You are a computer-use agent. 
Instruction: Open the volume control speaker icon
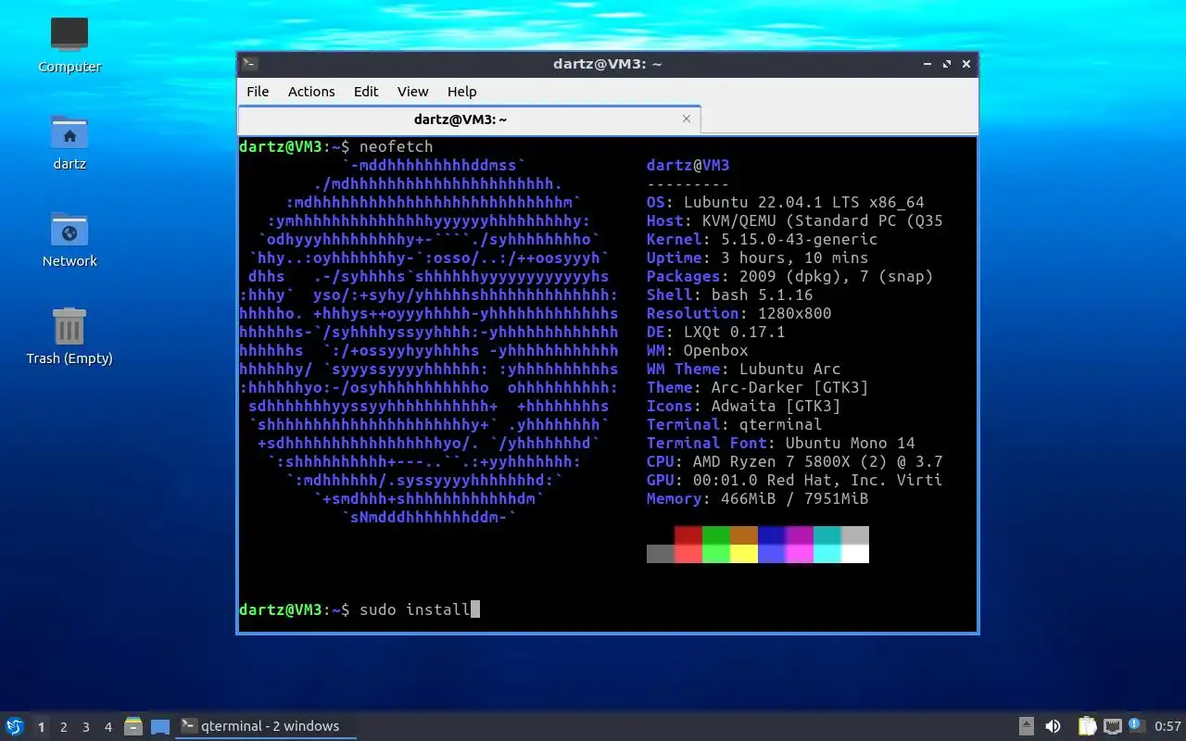(1053, 726)
